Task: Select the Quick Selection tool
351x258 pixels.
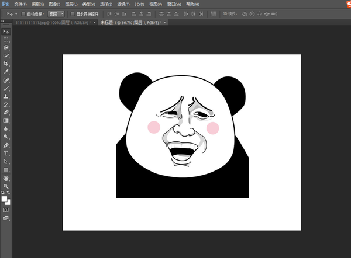Action: tap(6, 55)
